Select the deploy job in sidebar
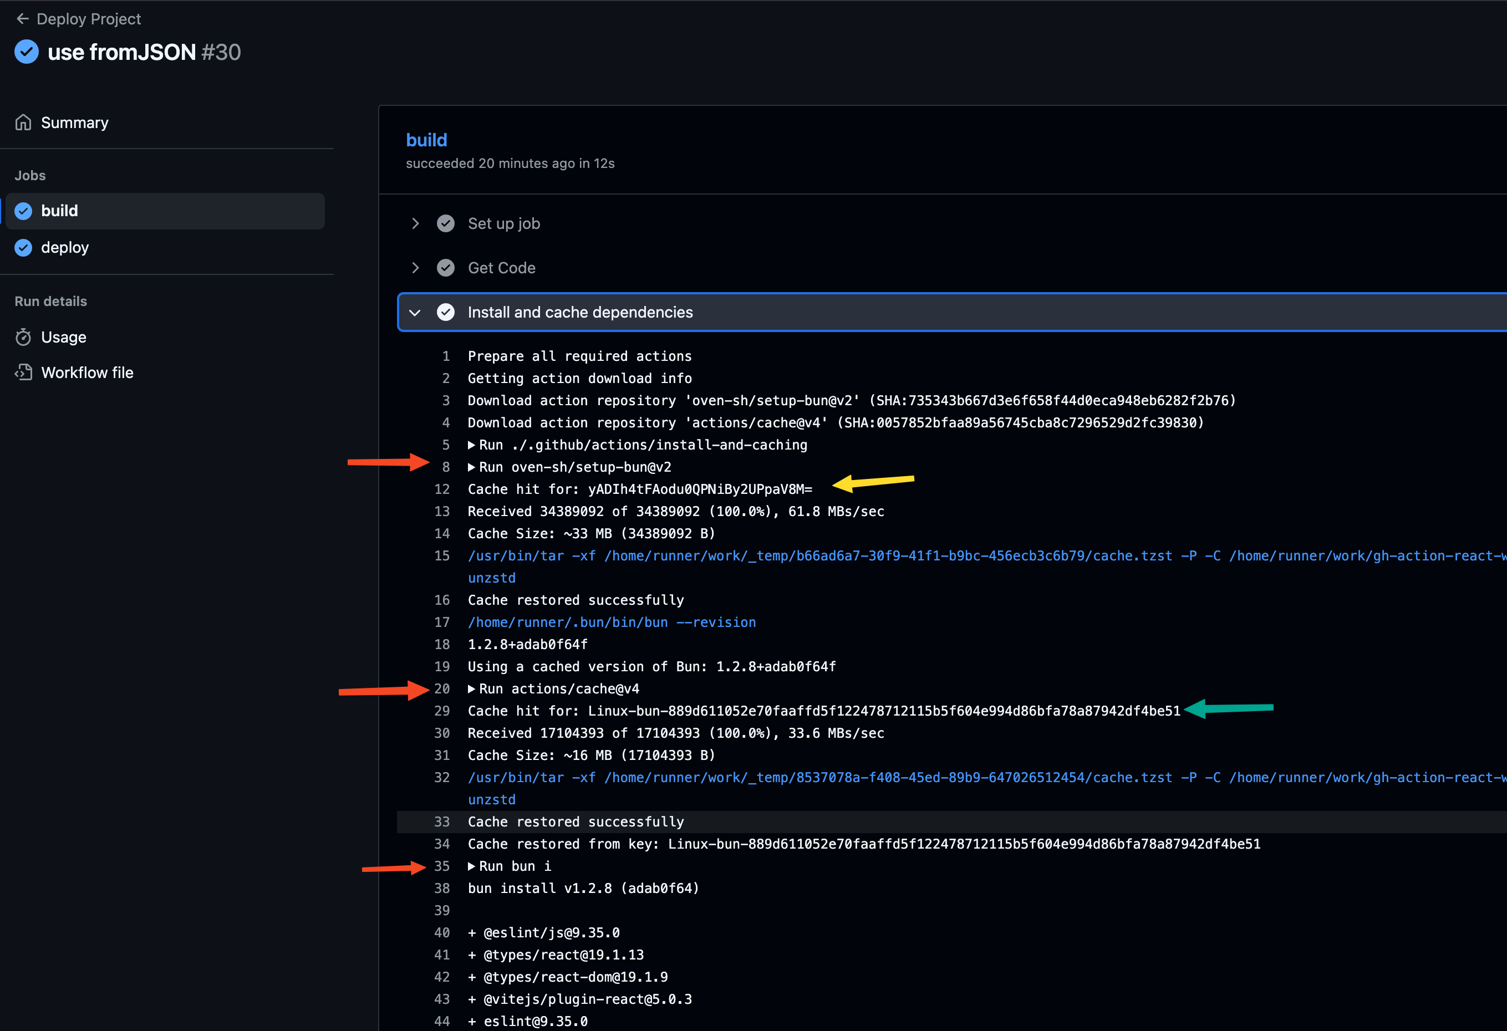 pos(65,248)
